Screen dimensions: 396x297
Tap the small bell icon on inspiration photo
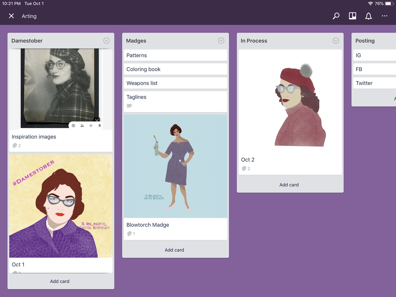click(x=100, y=126)
